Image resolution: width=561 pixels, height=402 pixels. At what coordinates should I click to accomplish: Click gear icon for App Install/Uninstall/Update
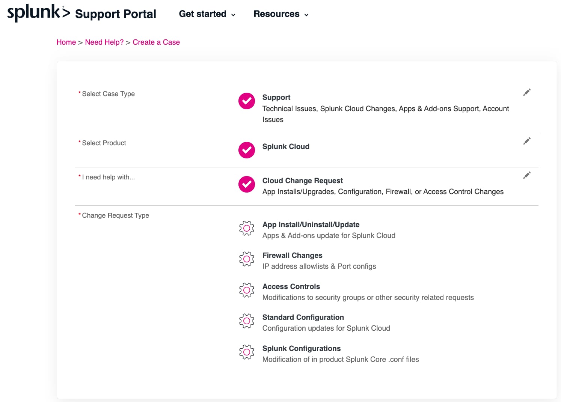pos(247,228)
